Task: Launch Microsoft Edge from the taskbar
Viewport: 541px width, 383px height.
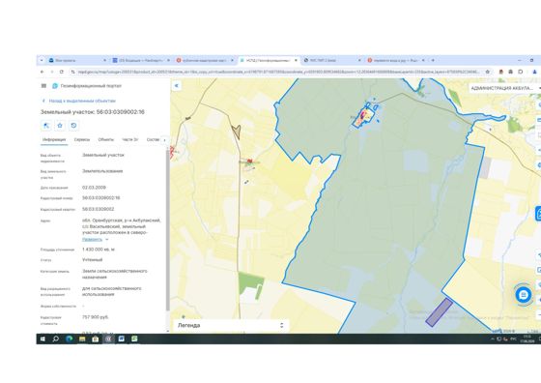Action: 69,339
